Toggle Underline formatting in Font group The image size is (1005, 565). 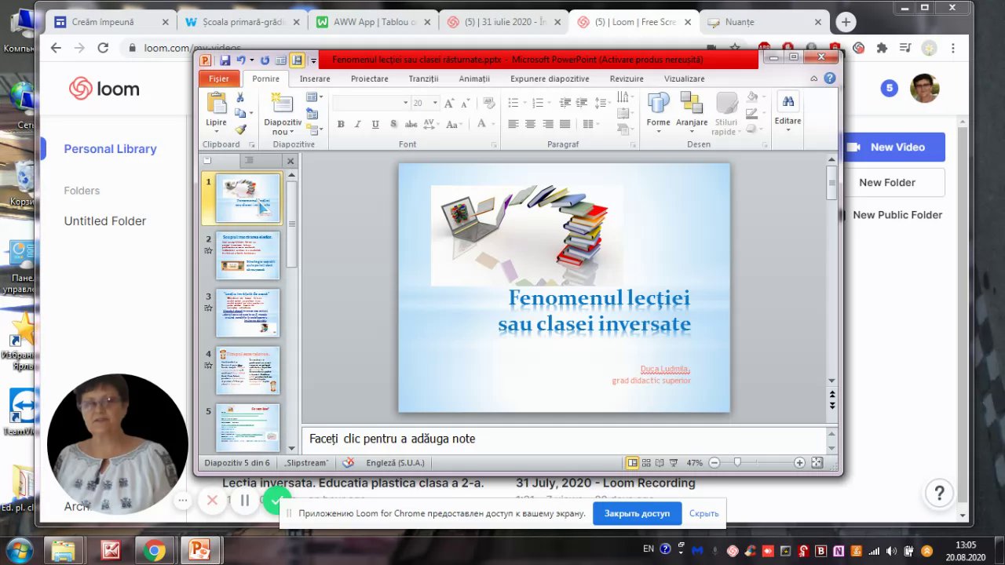(x=375, y=124)
